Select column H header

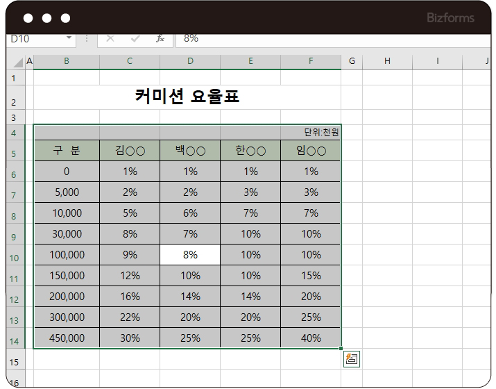387,61
